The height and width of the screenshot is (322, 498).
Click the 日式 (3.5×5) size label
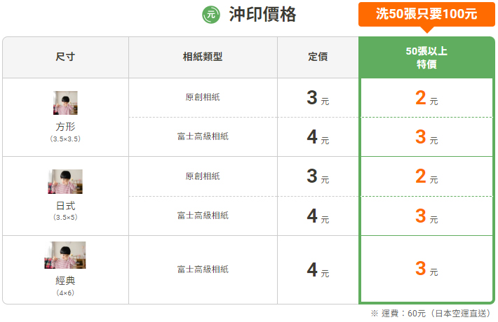click(65, 211)
